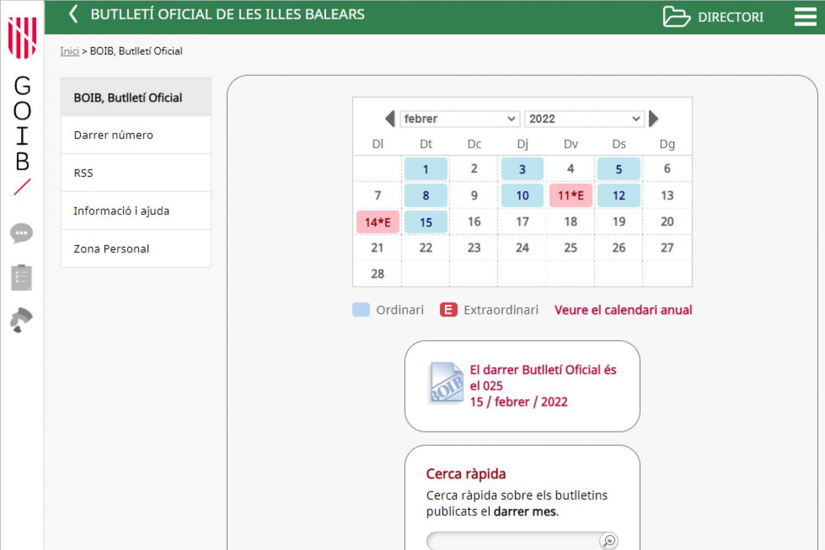Open the hamburger menu
The width and height of the screenshot is (825, 550).
pos(805,17)
